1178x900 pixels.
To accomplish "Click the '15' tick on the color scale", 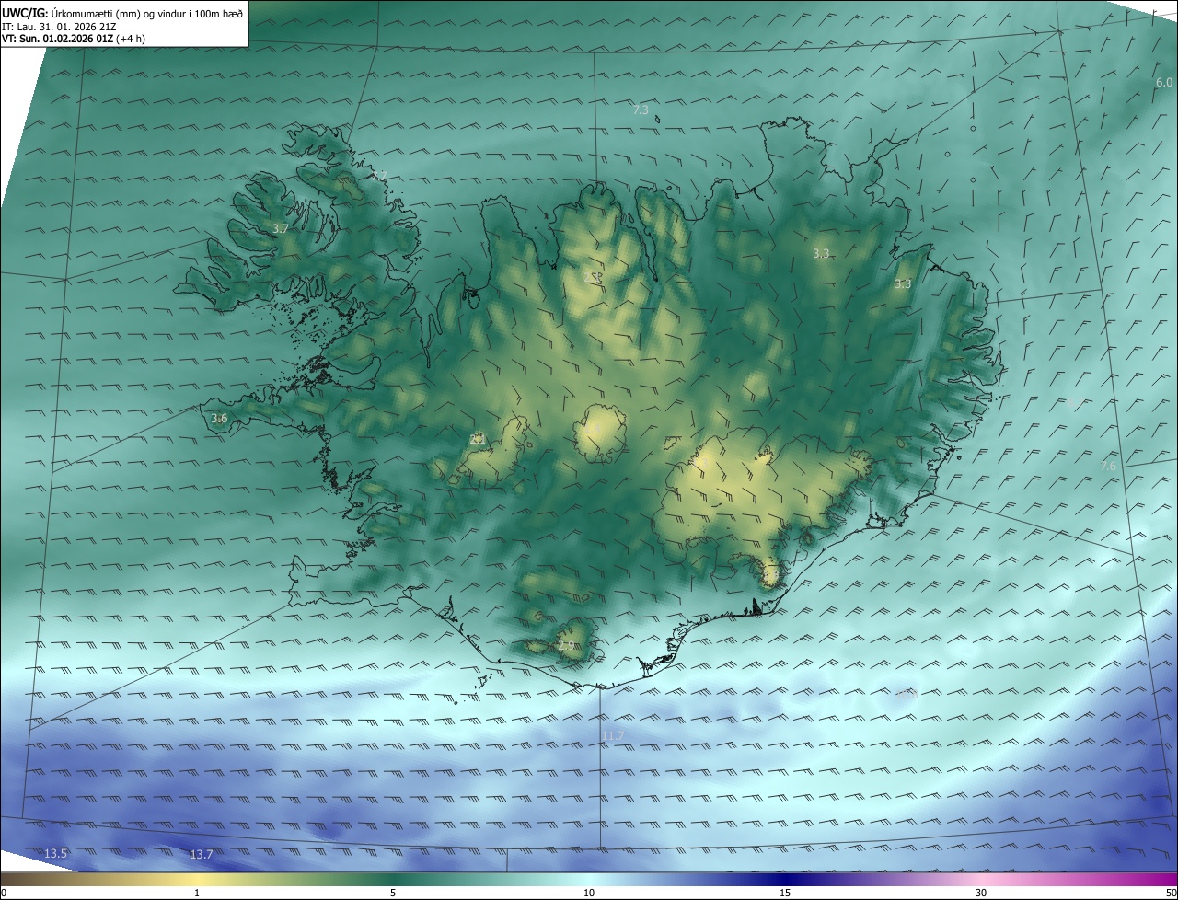I will (785, 894).
